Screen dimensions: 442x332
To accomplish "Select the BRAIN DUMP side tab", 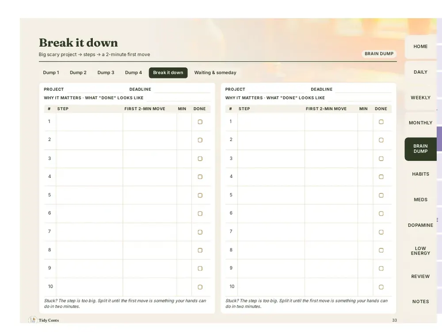I will coord(420,149).
